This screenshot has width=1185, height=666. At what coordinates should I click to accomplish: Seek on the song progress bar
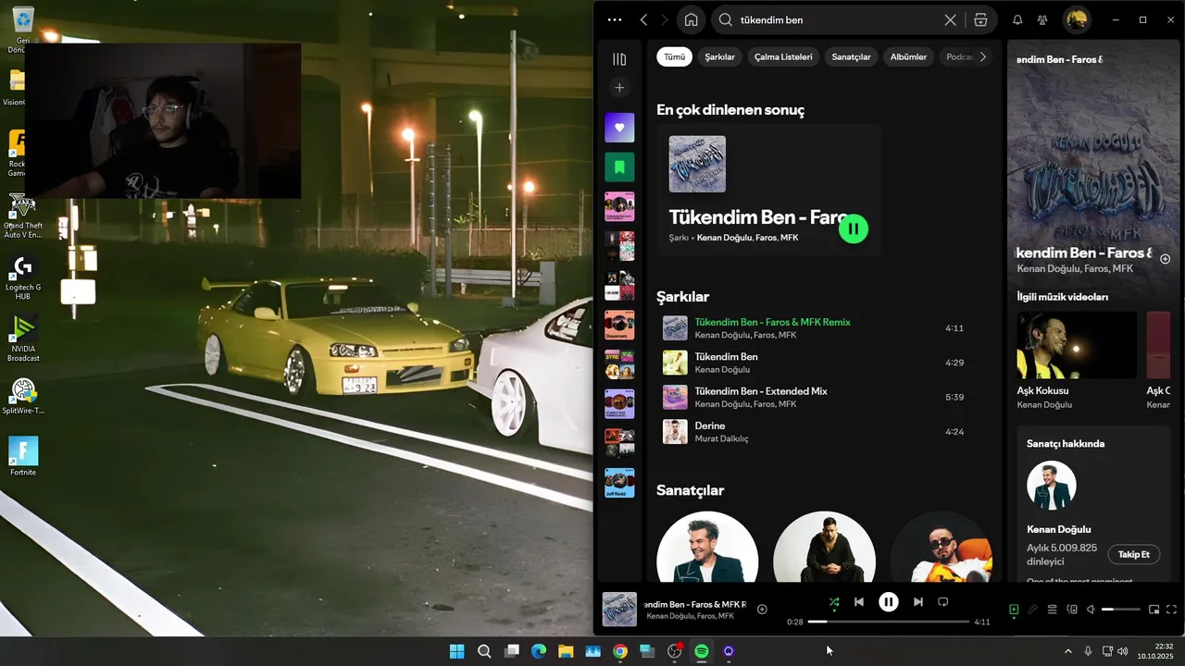tap(889, 622)
